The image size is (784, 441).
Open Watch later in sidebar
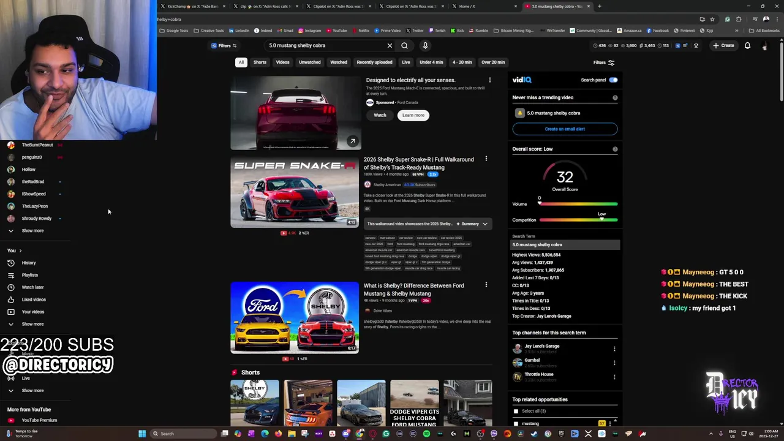point(32,287)
